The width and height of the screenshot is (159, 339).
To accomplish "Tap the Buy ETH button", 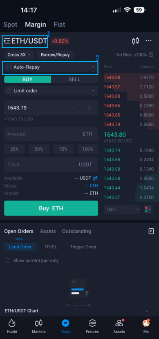I will click(51, 208).
